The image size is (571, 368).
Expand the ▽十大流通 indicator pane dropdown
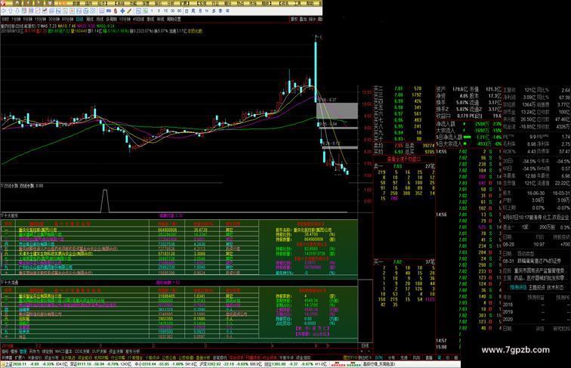coord(3,283)
